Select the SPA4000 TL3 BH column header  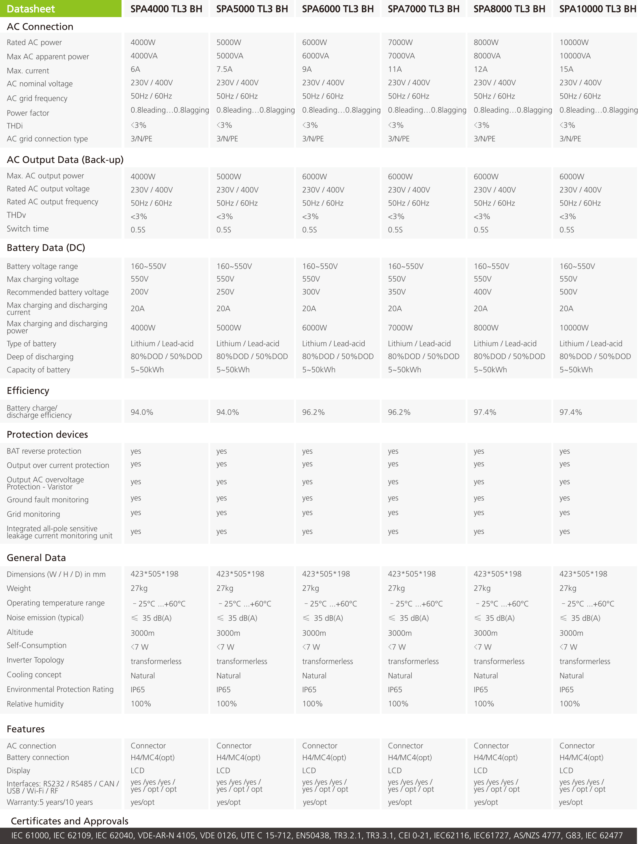(x=166, y=9)
